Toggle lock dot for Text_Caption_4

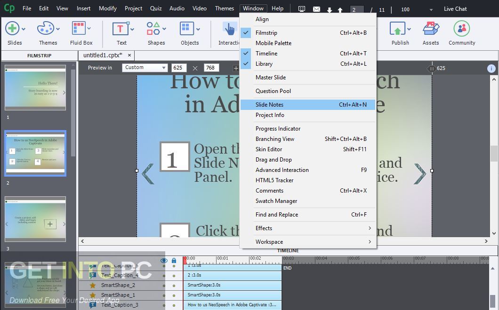pos(174,276)
